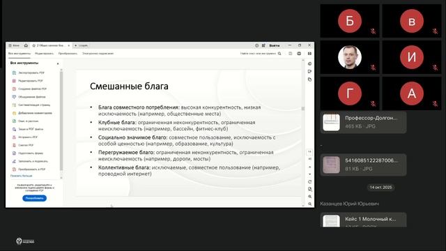Click the 14 окт. 2025 date label

pos(380,188)
